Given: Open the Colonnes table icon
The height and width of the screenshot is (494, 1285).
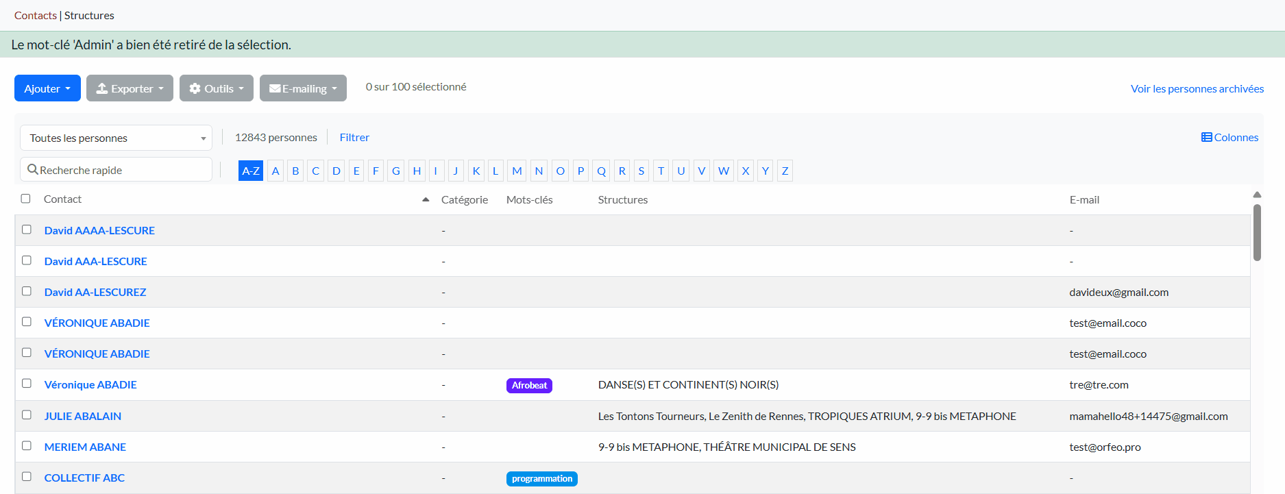Looking at the screenshot, I should click(x=1206, y=138).
